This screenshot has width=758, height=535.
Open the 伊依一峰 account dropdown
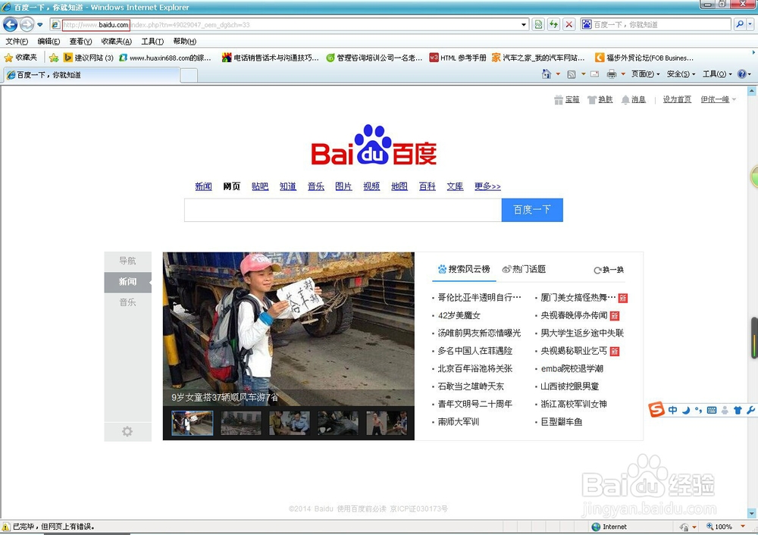(719, 99)
